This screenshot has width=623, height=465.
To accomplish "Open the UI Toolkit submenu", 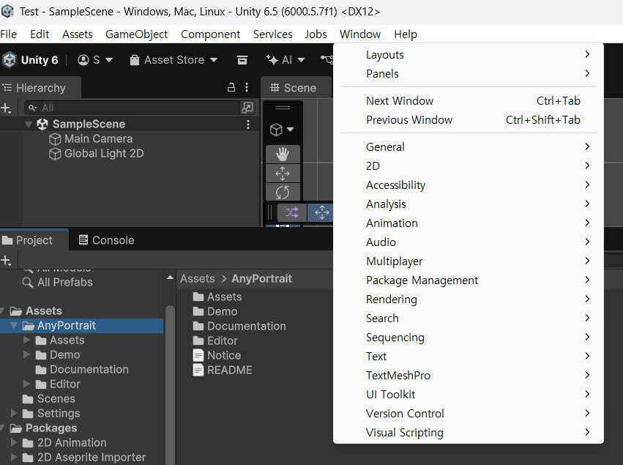I will pyautogui.click(x=469, y=395).
